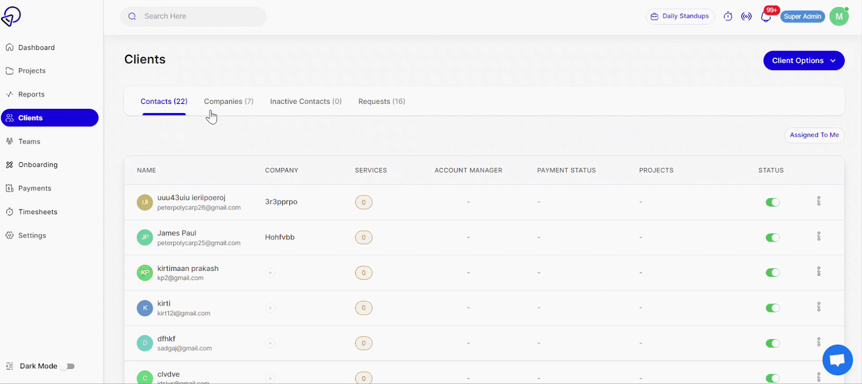Toggle status switch for dfhkf
The image size is (862, 384).
[773, 343]
